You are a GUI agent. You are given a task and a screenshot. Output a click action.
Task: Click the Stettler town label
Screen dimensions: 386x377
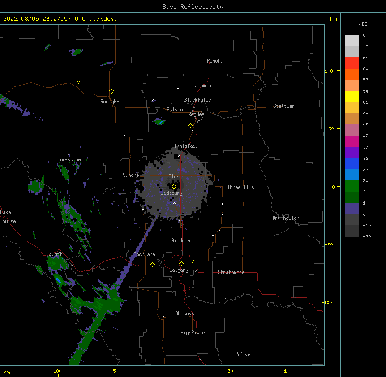pos(283,106)
